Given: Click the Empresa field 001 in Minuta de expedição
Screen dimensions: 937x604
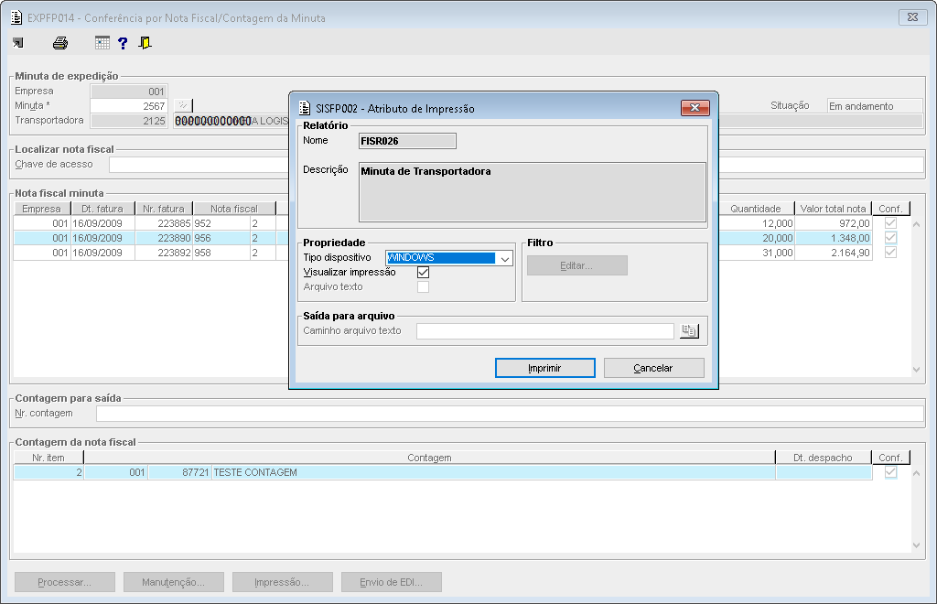Looking at the screenshot, I should (x=128, y=92).
